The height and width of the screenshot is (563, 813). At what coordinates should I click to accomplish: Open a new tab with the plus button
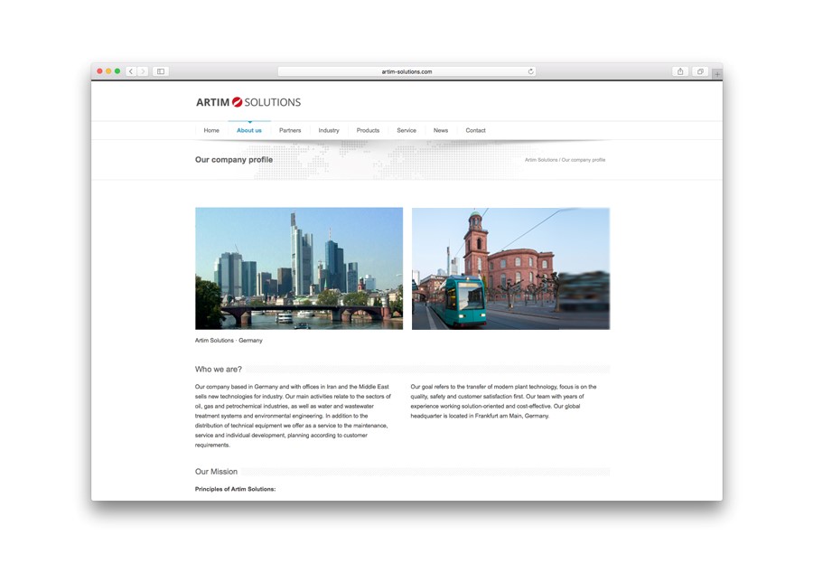coord(718,73)
